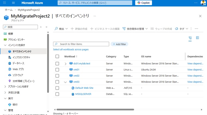207x115 pixels.
Task: Open the user account avatar
Action: pos(203,3)
